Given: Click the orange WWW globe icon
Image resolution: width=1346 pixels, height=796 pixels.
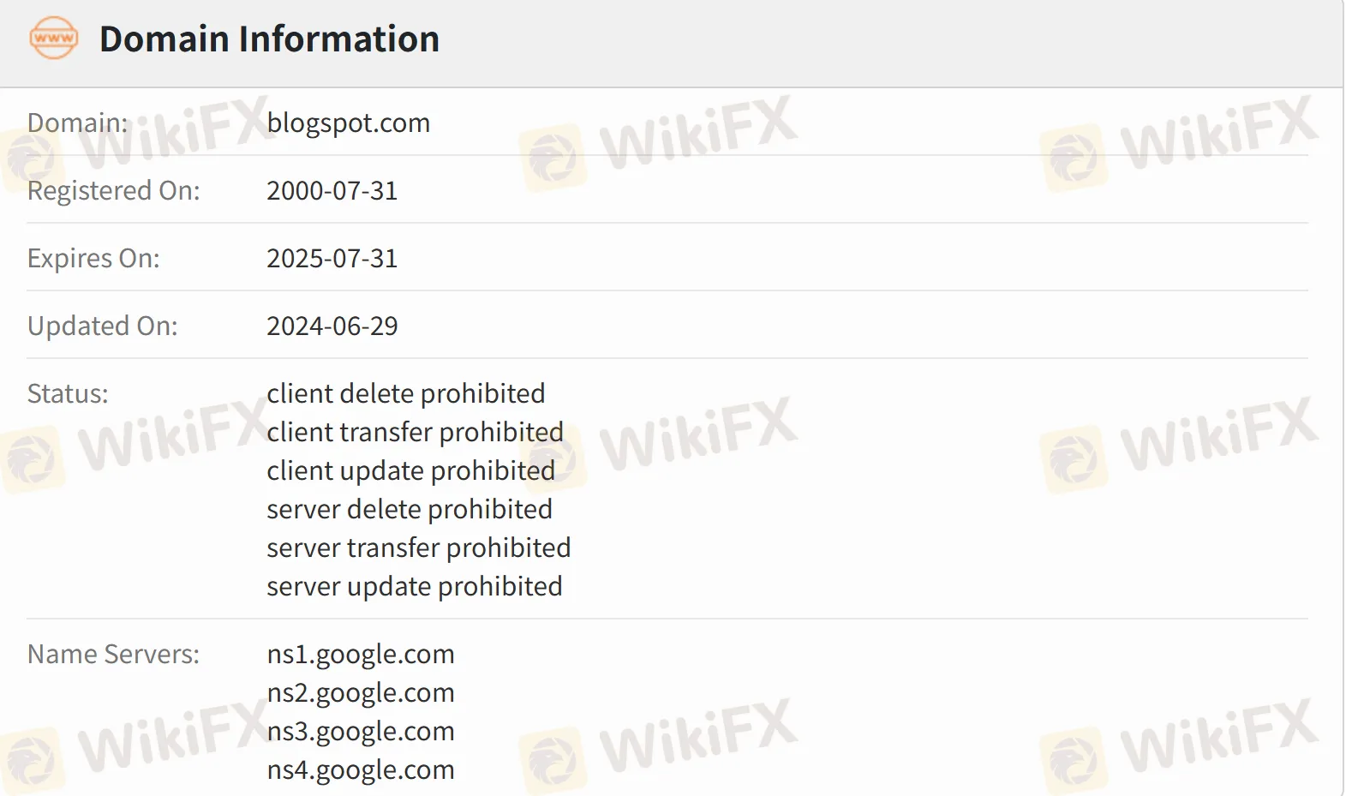Looking at the screenshot, I should tap(53, 39).
